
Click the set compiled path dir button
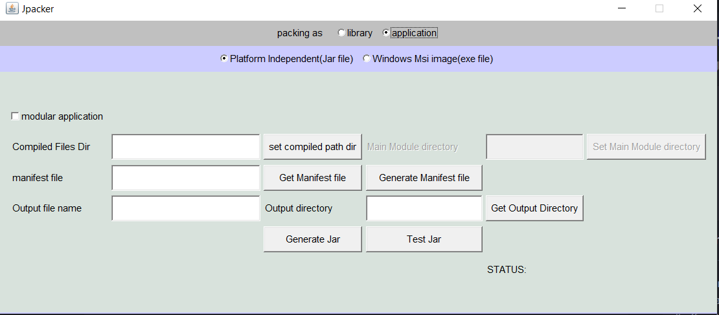tap(313, 147)
